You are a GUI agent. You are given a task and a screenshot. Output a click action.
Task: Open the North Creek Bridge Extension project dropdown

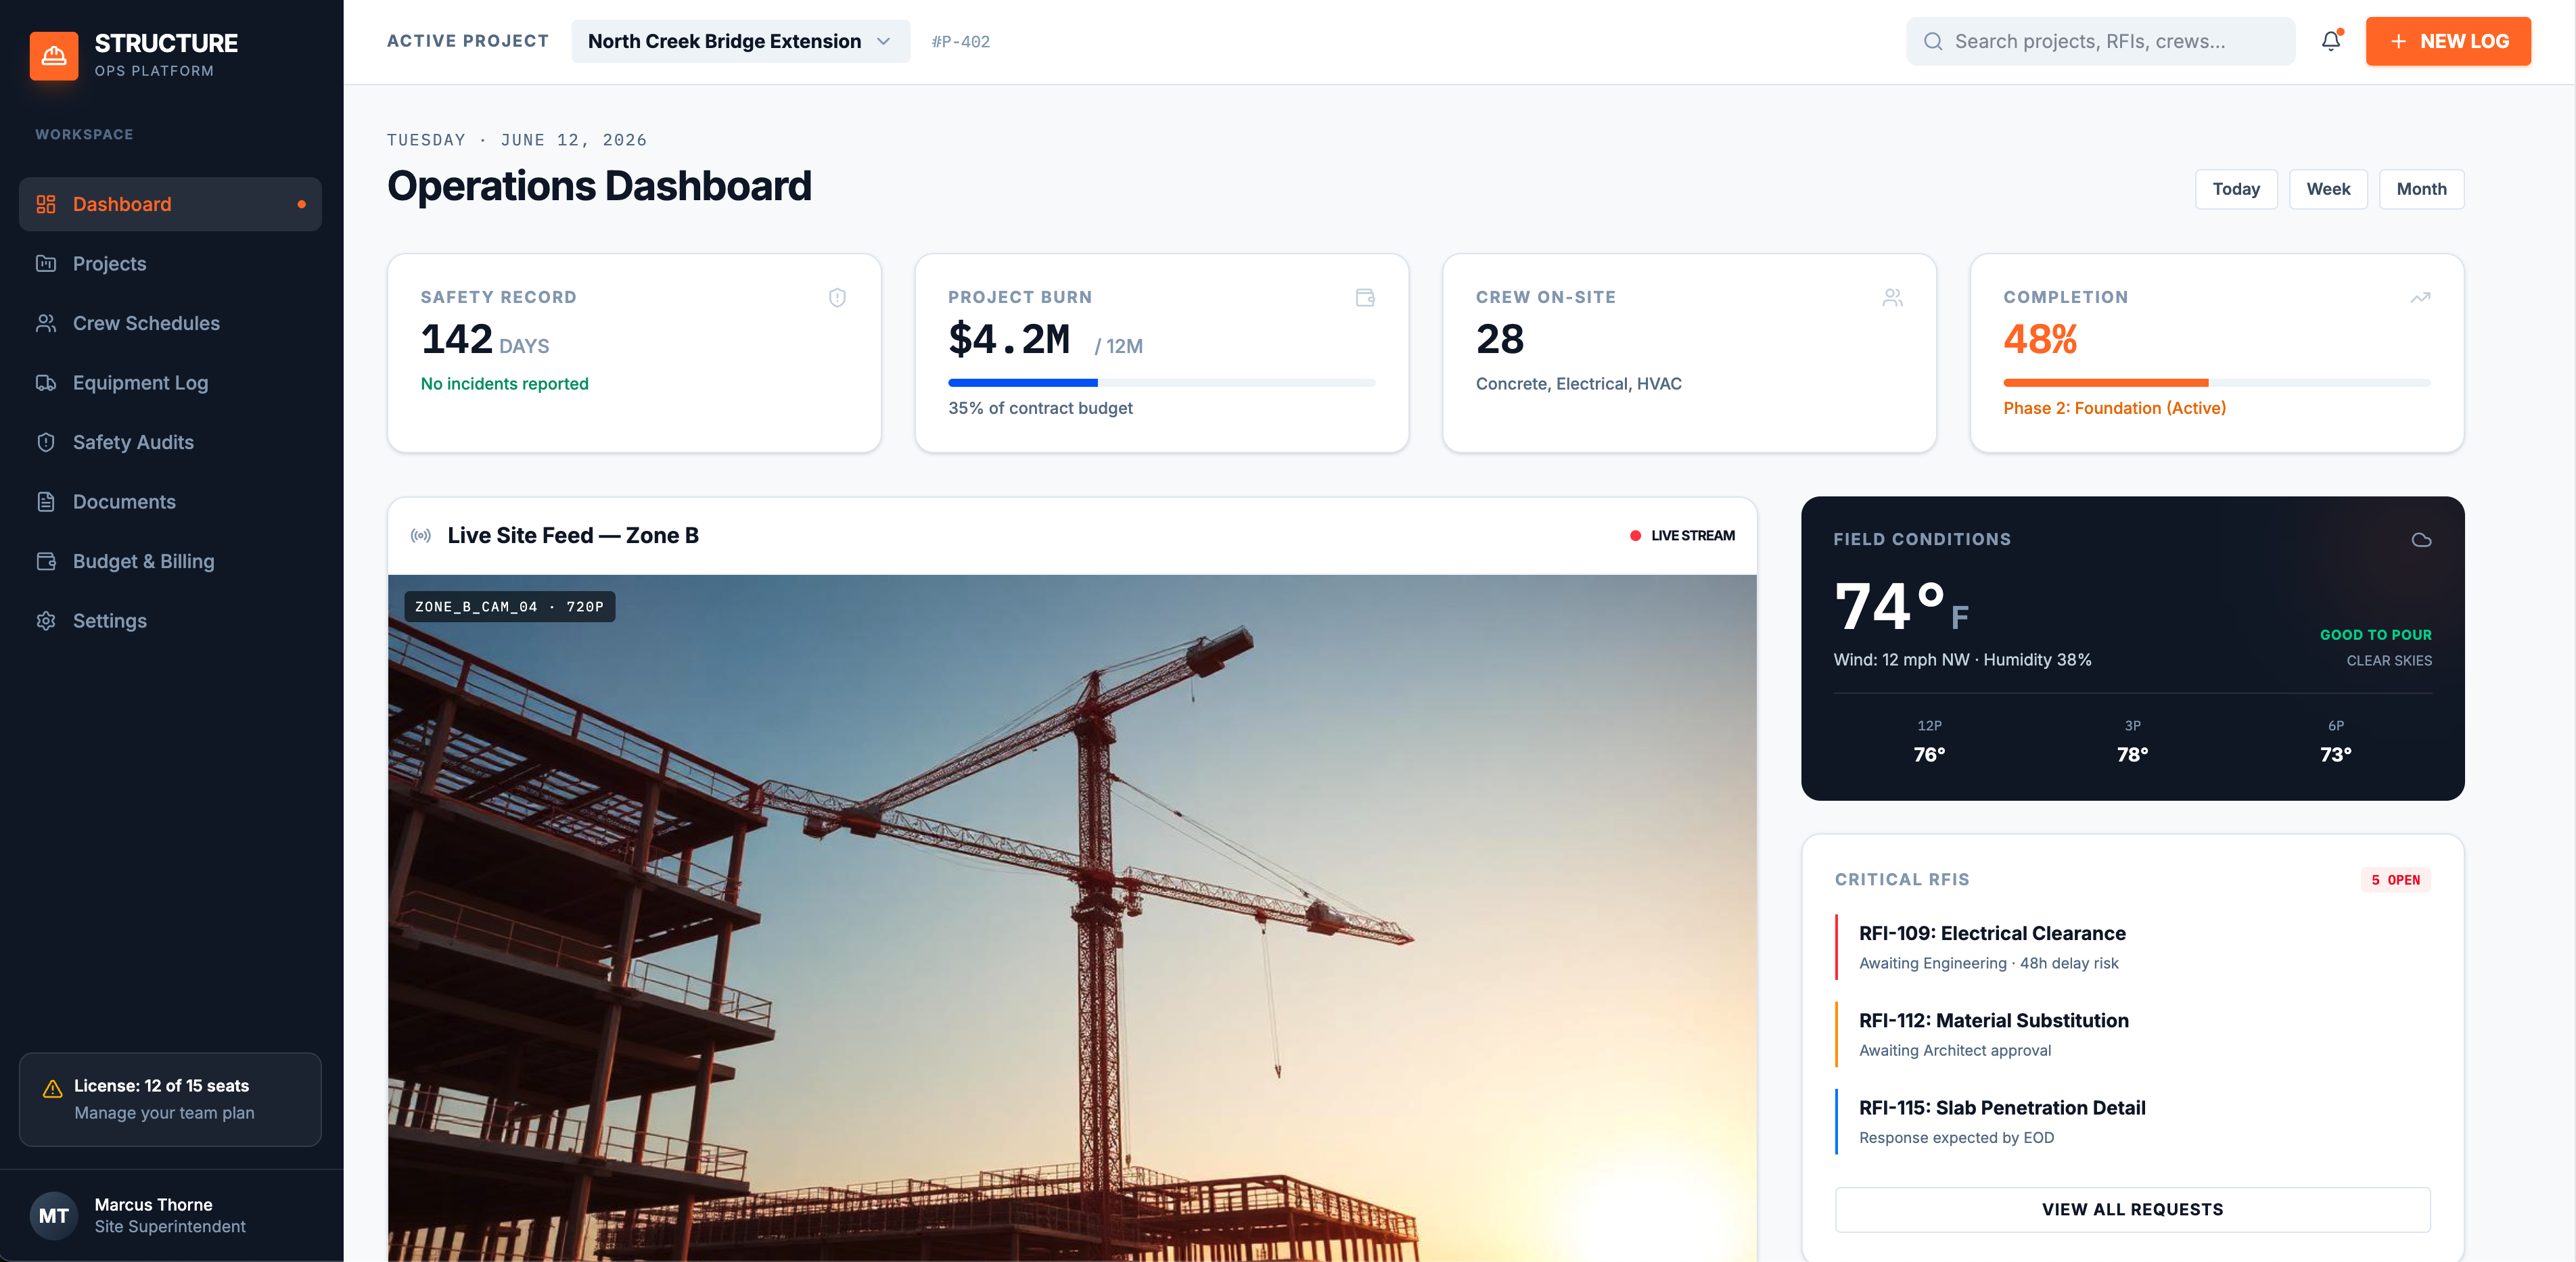tap(740, 41)
